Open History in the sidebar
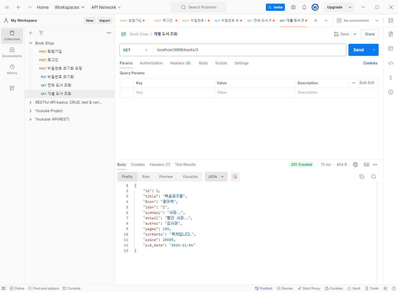The image size is (398, 292). click(x=12, y=69)
